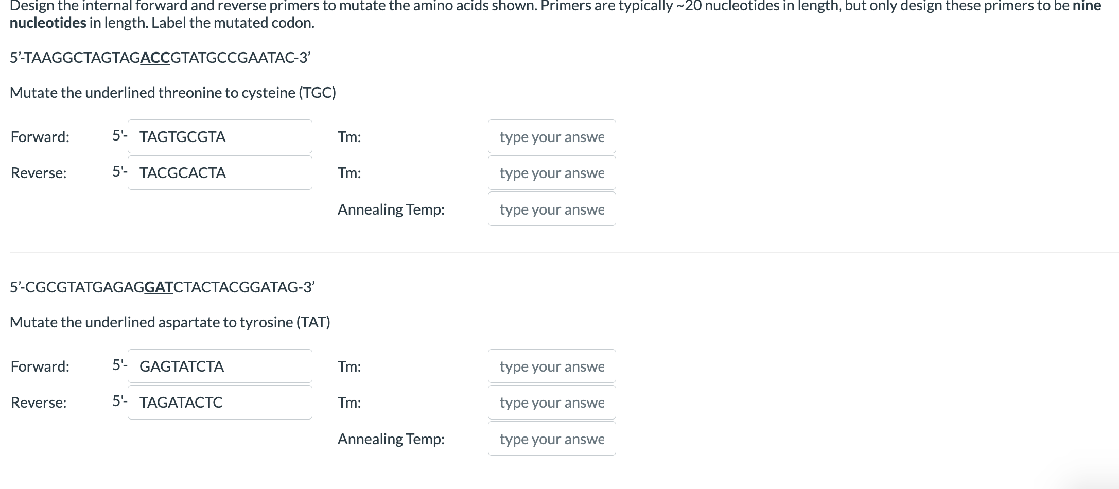Focus the Tm answer box for GAGTATCTA

(551, 366)
